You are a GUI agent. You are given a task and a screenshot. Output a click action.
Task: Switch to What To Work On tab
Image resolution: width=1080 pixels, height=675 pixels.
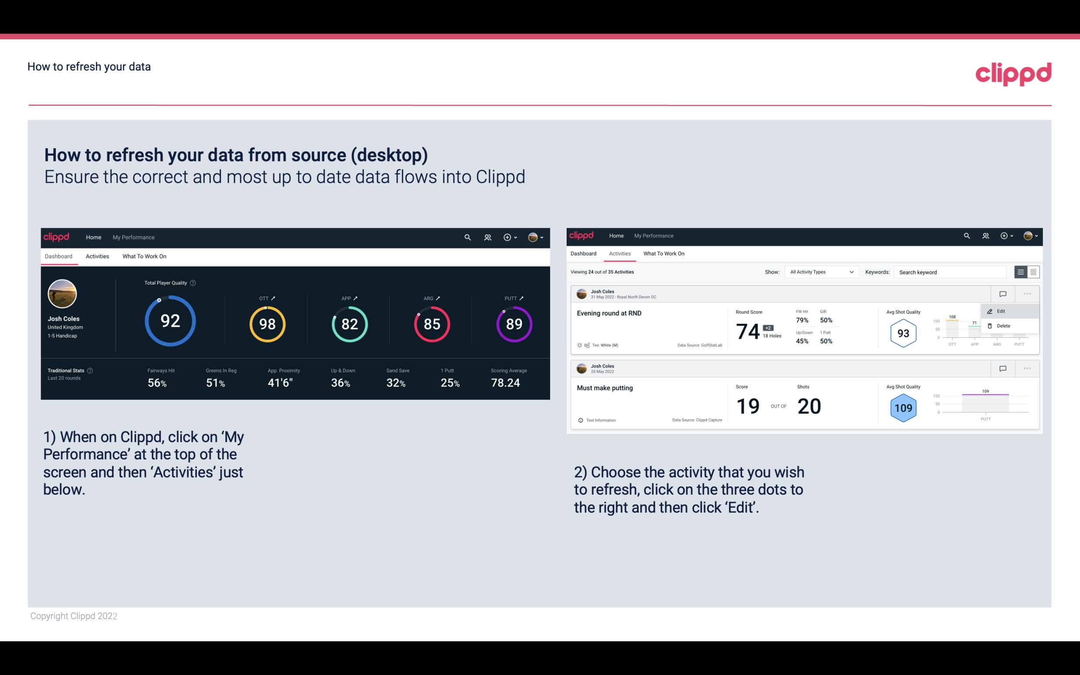(x=144, y=256)
